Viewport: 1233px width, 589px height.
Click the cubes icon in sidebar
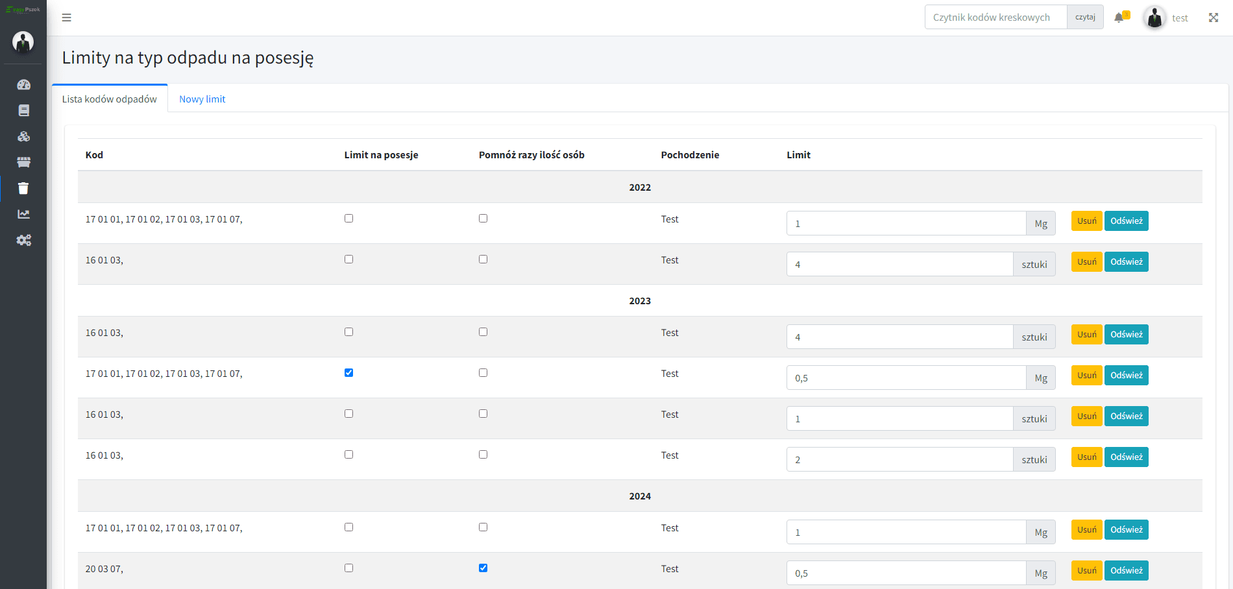point(23,136)
